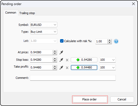Close the Pending order dialog
This screenshot has height=106, width=138.
pyautogui.click(x=133, y=4)
